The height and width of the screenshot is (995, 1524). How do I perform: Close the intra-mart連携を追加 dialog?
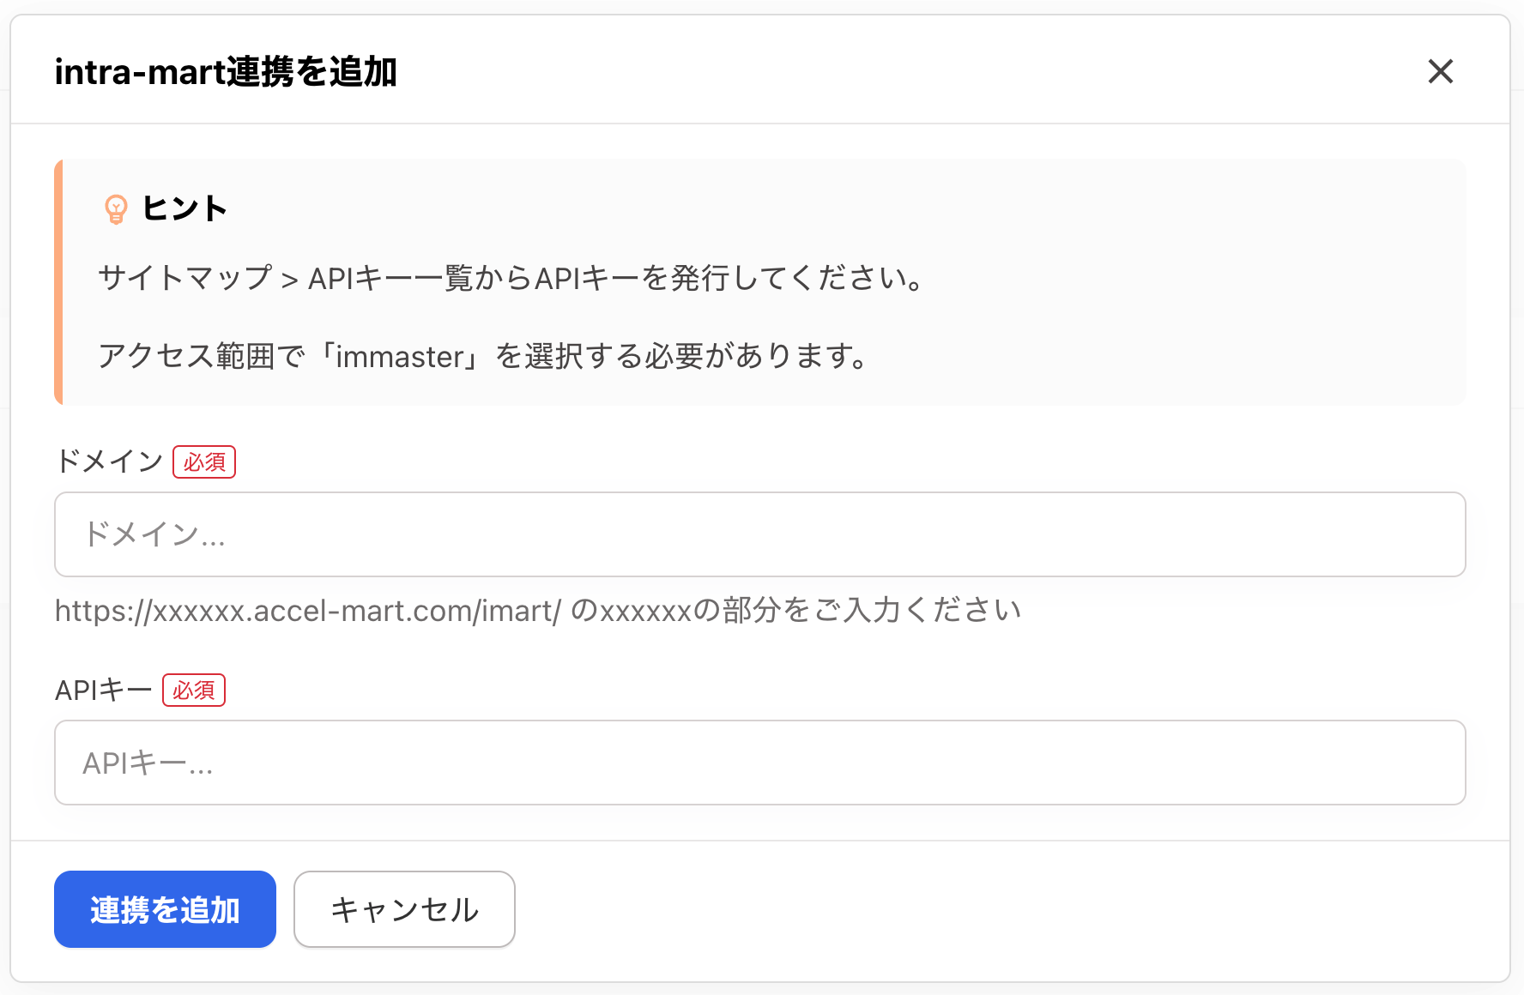tap(1440, 71)
